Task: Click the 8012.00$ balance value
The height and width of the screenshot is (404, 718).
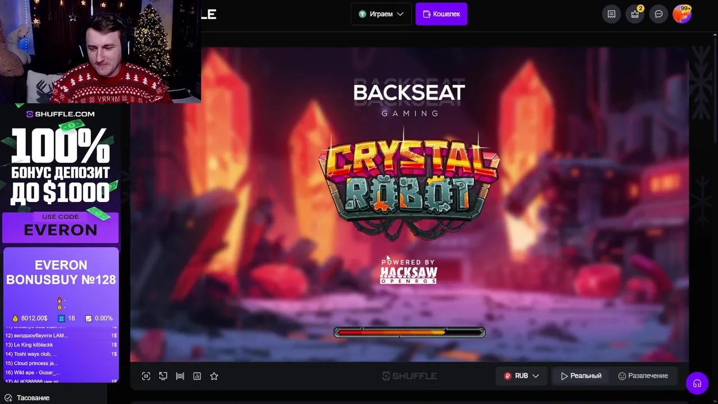Action: [x=34, y=318]
